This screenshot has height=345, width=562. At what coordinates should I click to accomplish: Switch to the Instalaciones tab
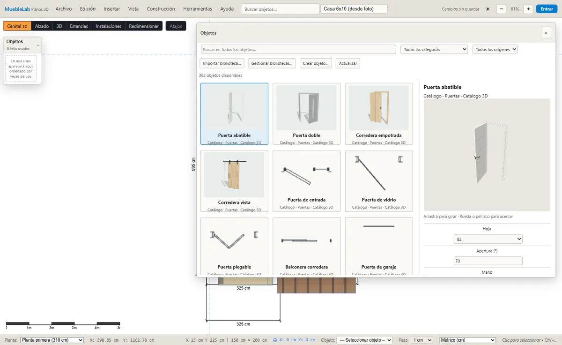pos(109,26)
